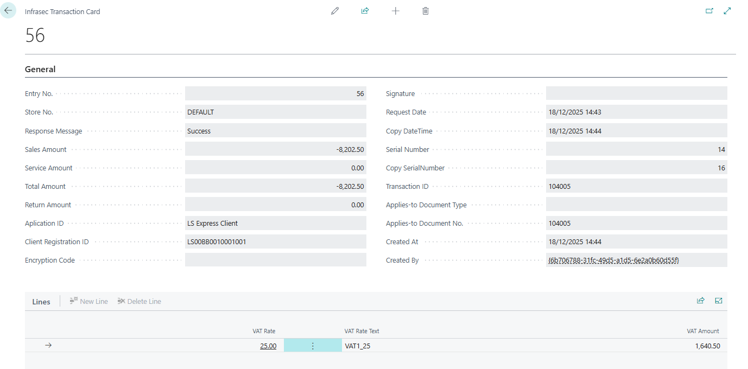Click the pencil edit icon
Screen dimensions: 748x369
click(x=335, y=11)
